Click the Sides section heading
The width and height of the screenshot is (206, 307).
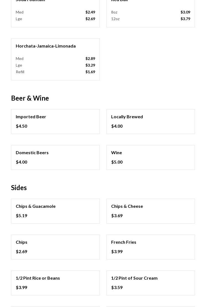pos(19,188)
